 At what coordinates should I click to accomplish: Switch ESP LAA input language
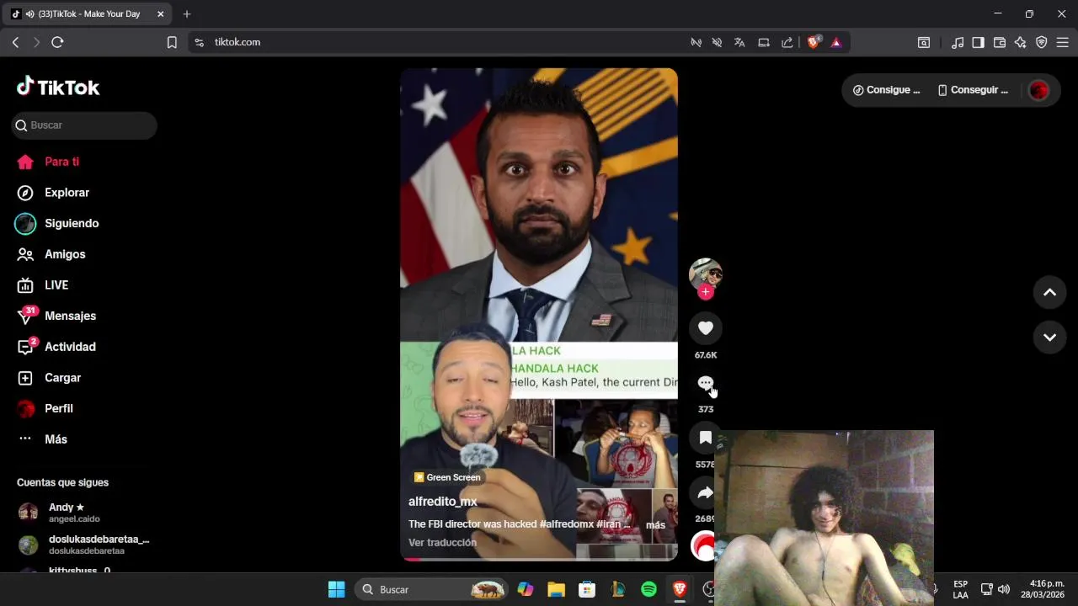click(960, 589)
